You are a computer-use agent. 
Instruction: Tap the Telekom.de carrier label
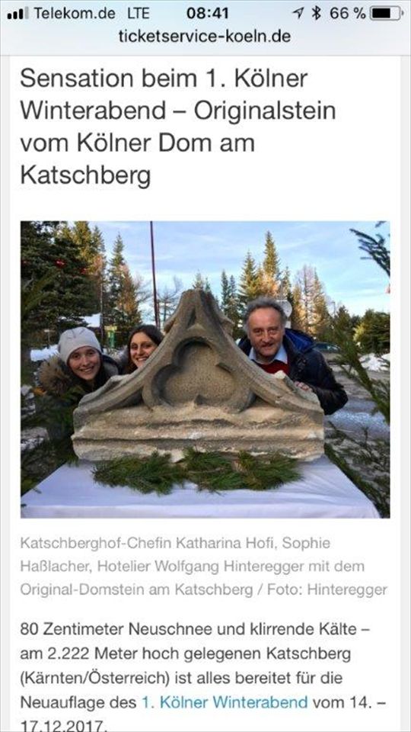[x=74, y=14]
